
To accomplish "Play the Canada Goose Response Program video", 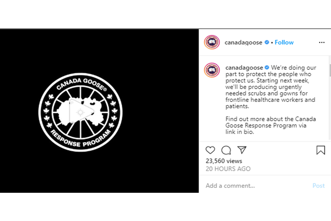I will pos(81,111).
